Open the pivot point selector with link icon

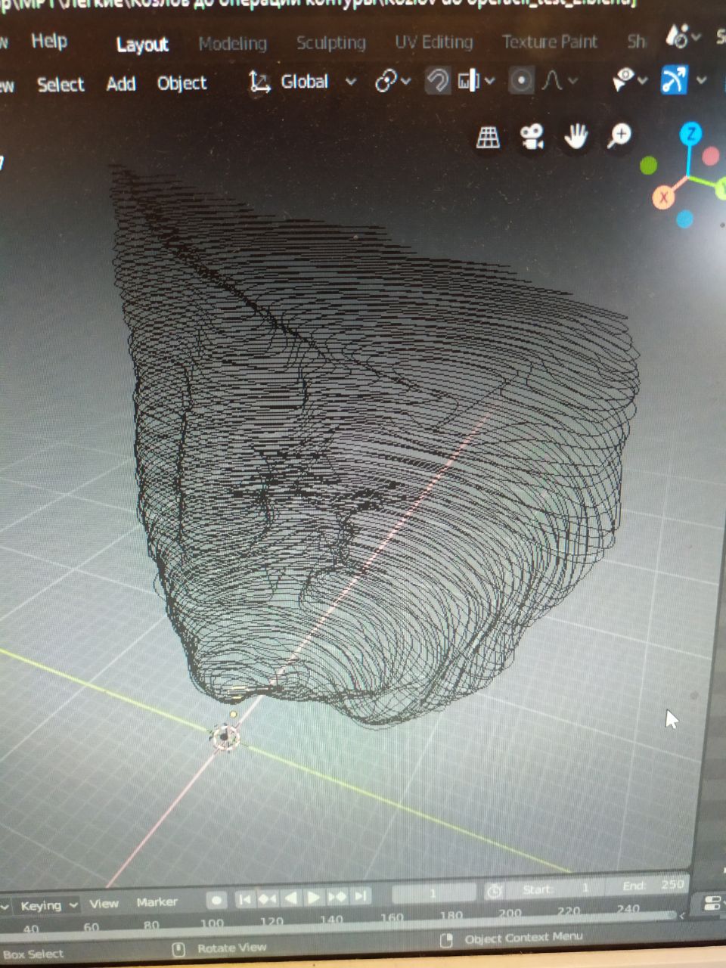tap(392, 81)
